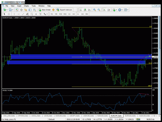Select the Text tool A
The height and width of the screenshot is (122, 162).
36,14
